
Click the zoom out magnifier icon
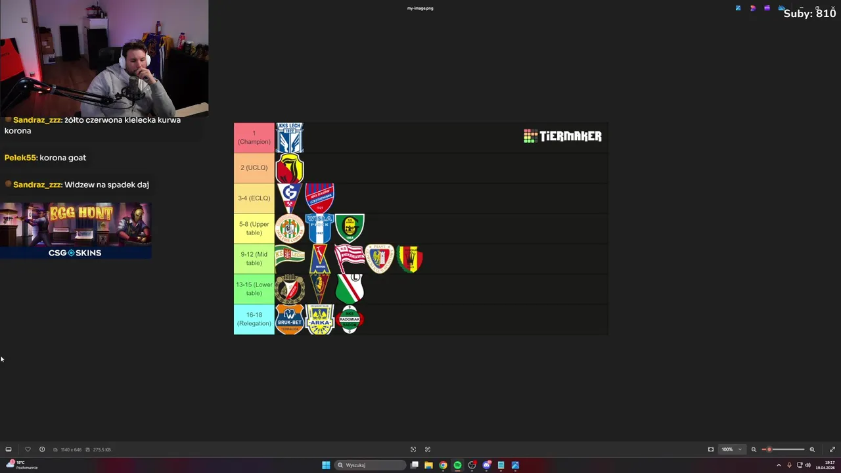click(754, 449)
